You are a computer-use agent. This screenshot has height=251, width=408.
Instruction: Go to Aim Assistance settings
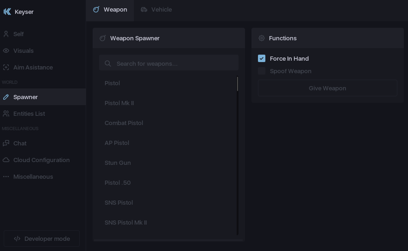32,68
